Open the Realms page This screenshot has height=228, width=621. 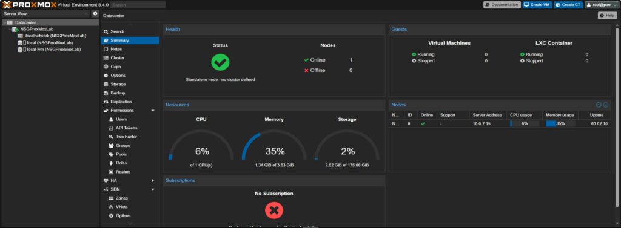tap(130, 172)
